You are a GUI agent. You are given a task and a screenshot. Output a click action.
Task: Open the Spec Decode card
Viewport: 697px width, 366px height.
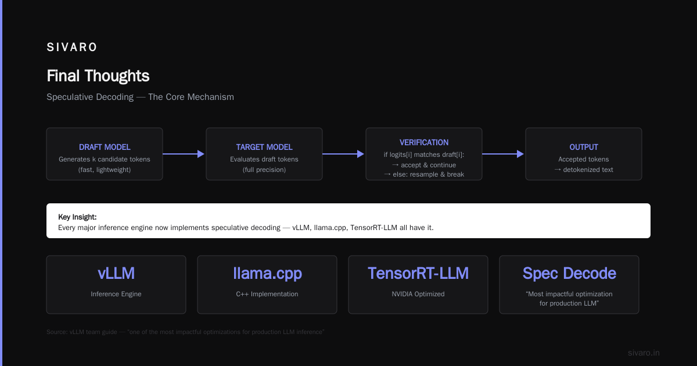(569, 285)
